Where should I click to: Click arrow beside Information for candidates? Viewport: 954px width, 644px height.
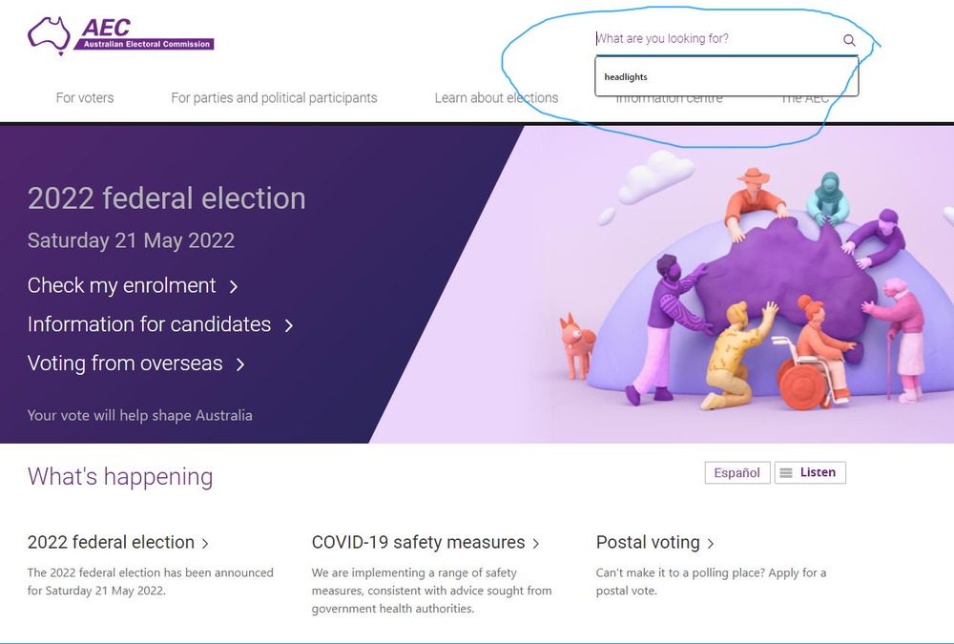[x=288, y=325]
